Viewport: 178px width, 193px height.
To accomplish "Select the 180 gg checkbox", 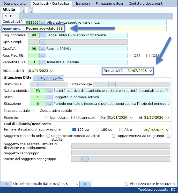I will [98, 130].
